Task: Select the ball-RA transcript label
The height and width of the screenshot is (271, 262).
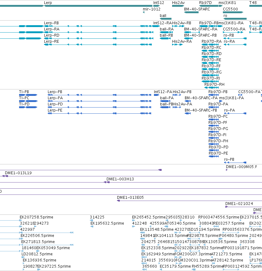Action: [167, 29]
